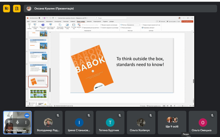220x137 pixels.
Task: Open the Customize Quick Access Toolbar dropdown
Action: pos(56,18)
